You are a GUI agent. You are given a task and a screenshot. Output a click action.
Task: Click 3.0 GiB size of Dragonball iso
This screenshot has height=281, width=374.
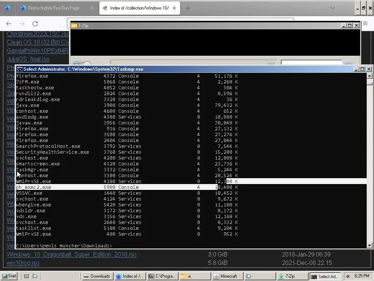pyautogui.click(x=218, y=255)
